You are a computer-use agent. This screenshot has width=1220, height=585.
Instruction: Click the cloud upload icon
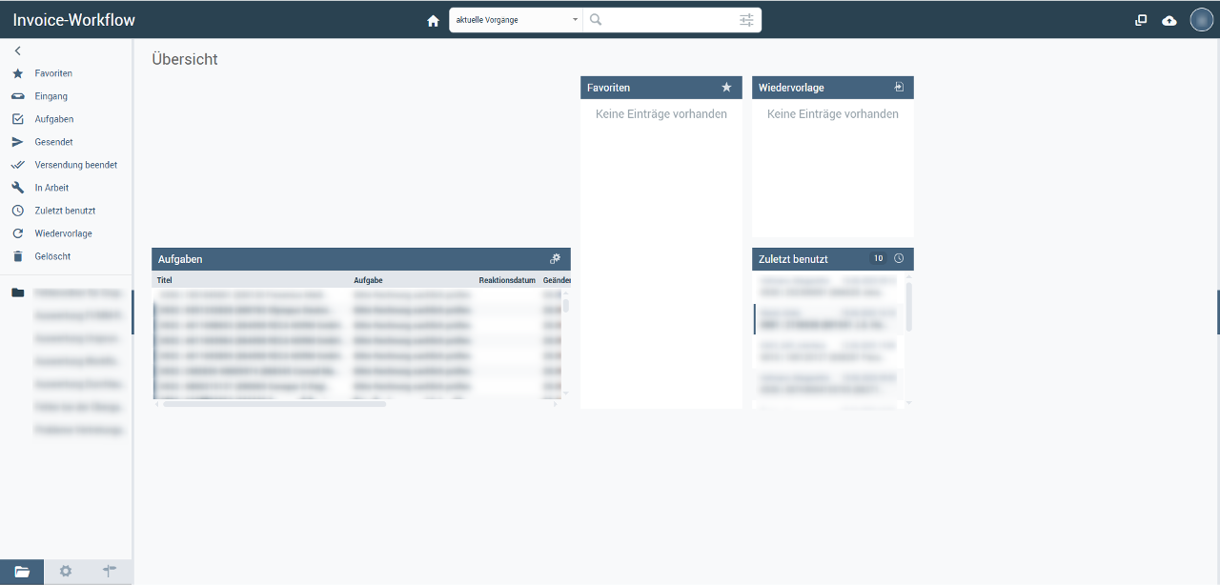click(x=1169, y=20)
